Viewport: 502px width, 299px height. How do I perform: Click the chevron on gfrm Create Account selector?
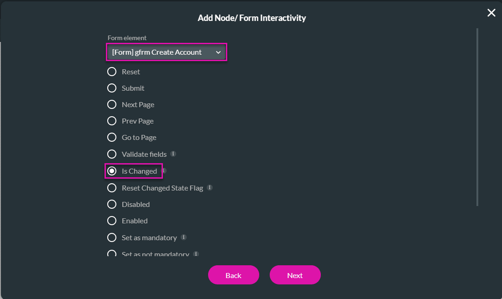[218, 52]
